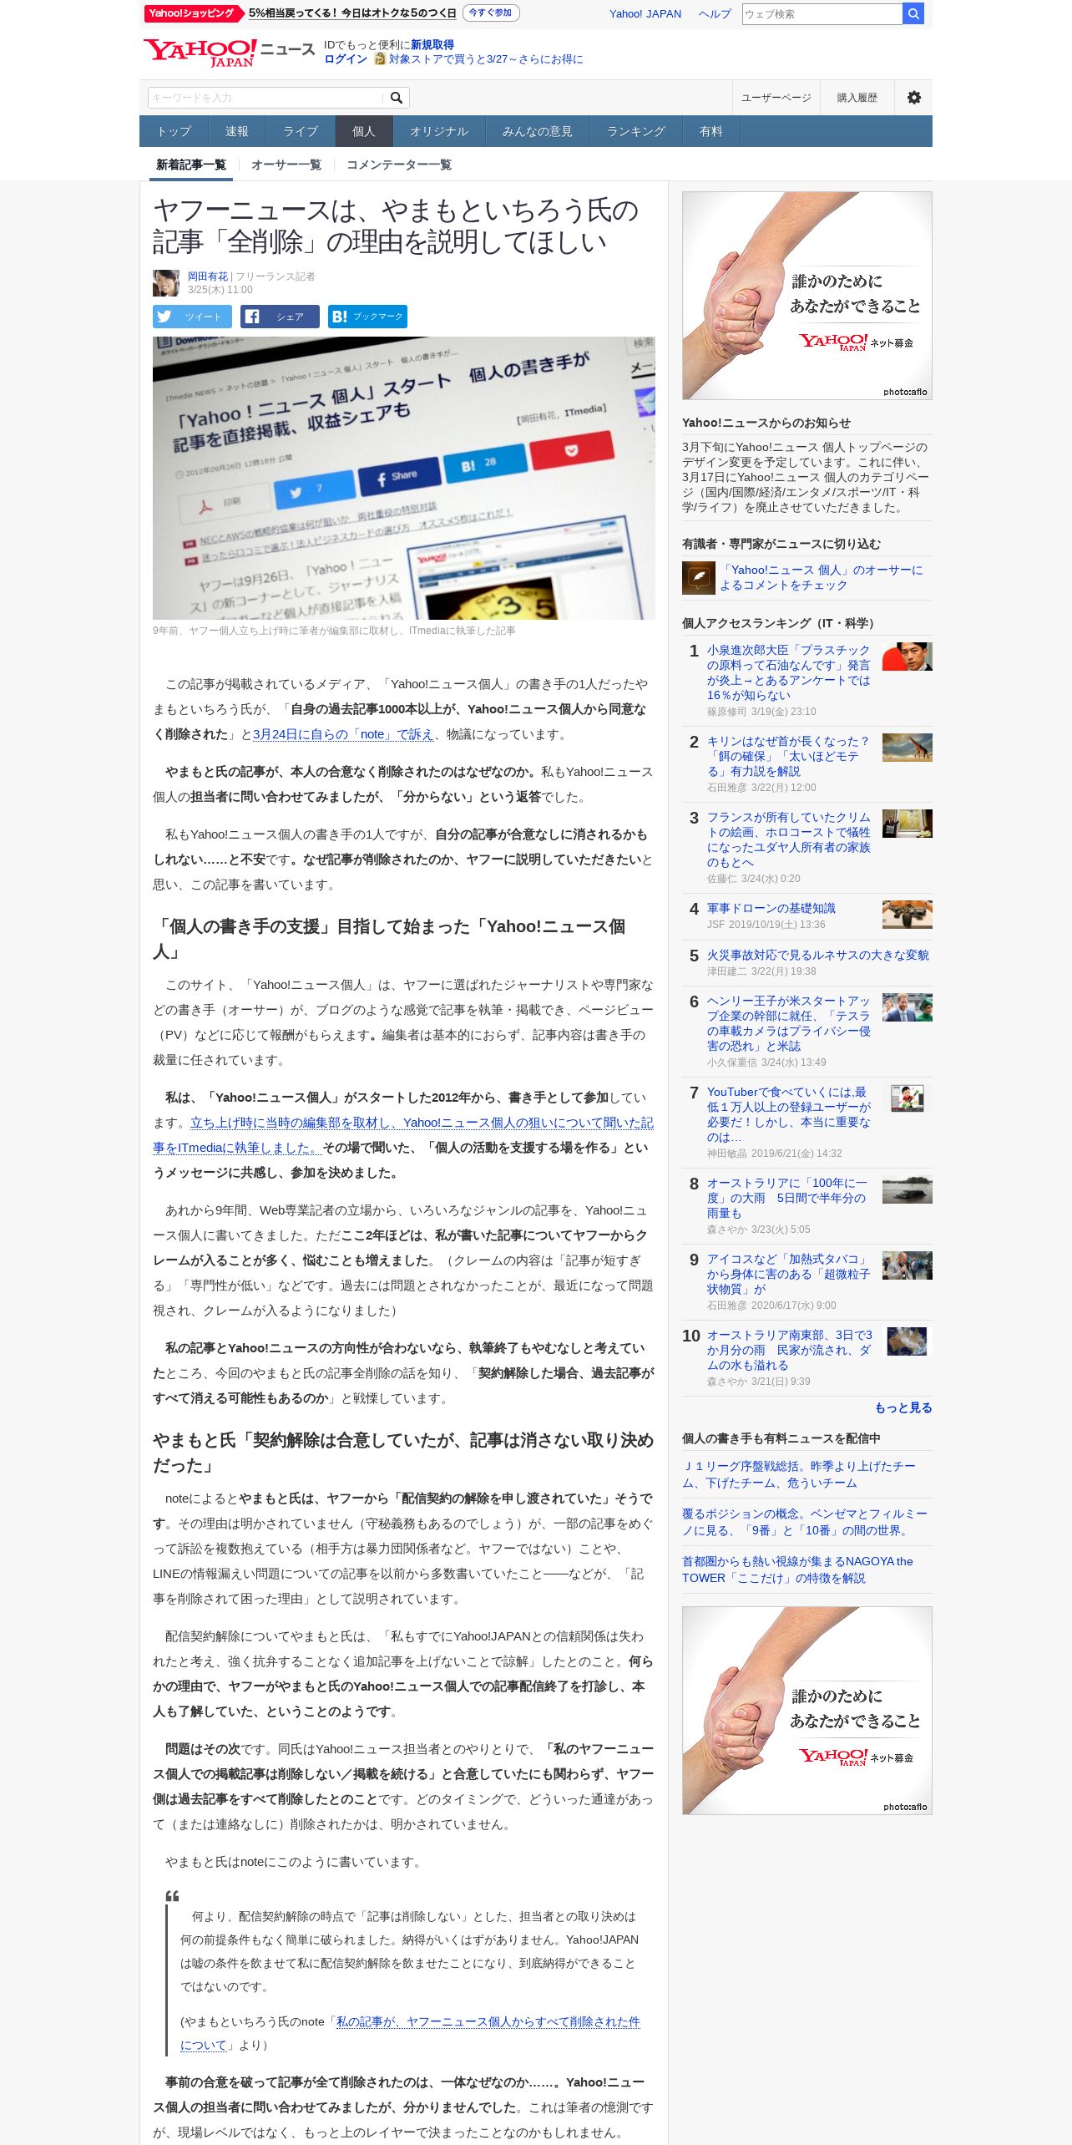Viewport: 1072px width, 2145px height.
Task: Select the 個人 tab
Action: (x=363, y=131)
